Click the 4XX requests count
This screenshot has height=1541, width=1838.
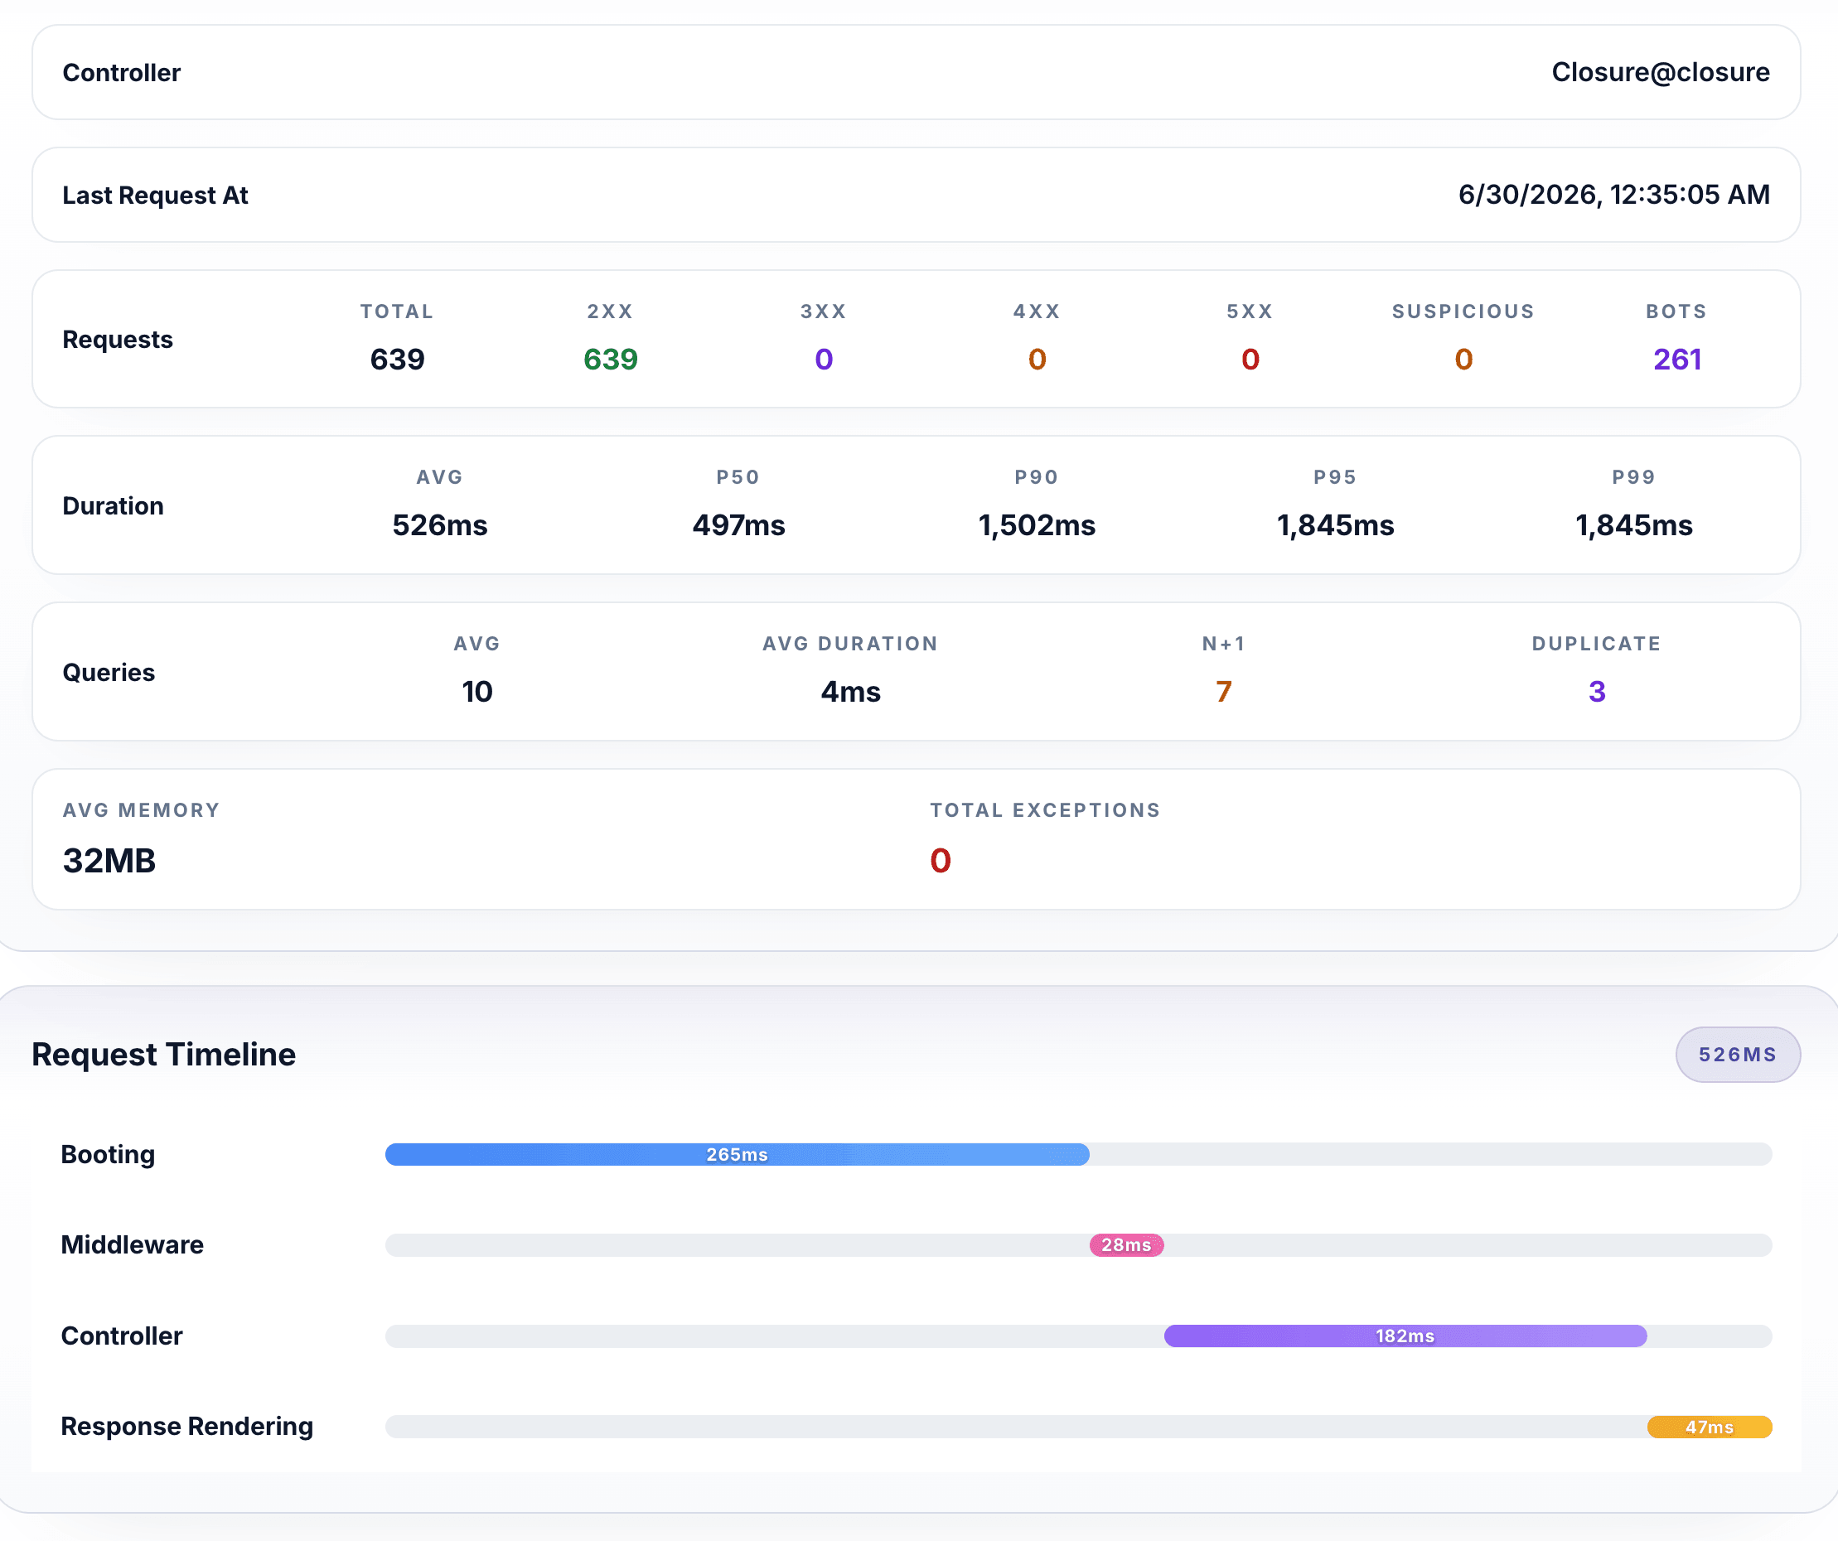(x=1038, y=359)
